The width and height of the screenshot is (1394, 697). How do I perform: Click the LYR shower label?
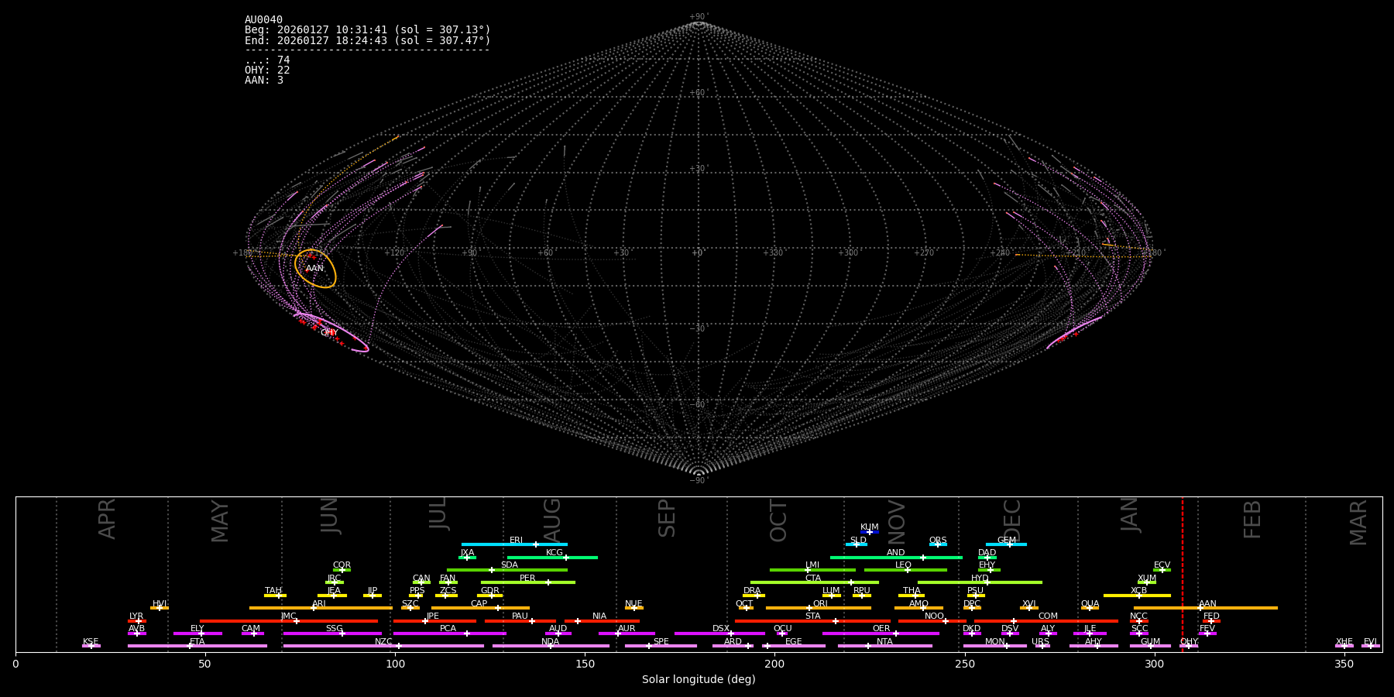(136, 616)
